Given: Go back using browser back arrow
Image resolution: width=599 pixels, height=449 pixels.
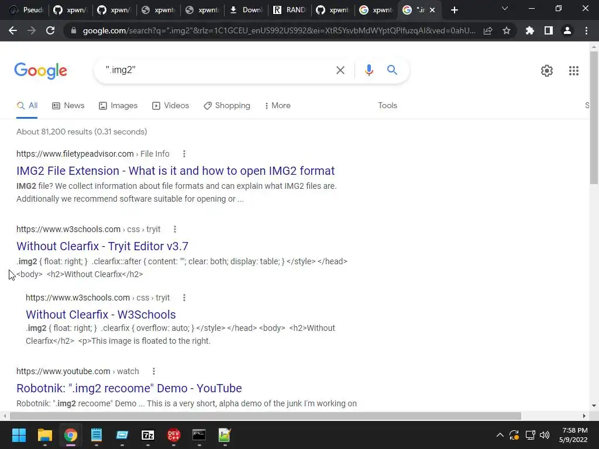Looking at the screenshot, I should click(x=13, y=30).
